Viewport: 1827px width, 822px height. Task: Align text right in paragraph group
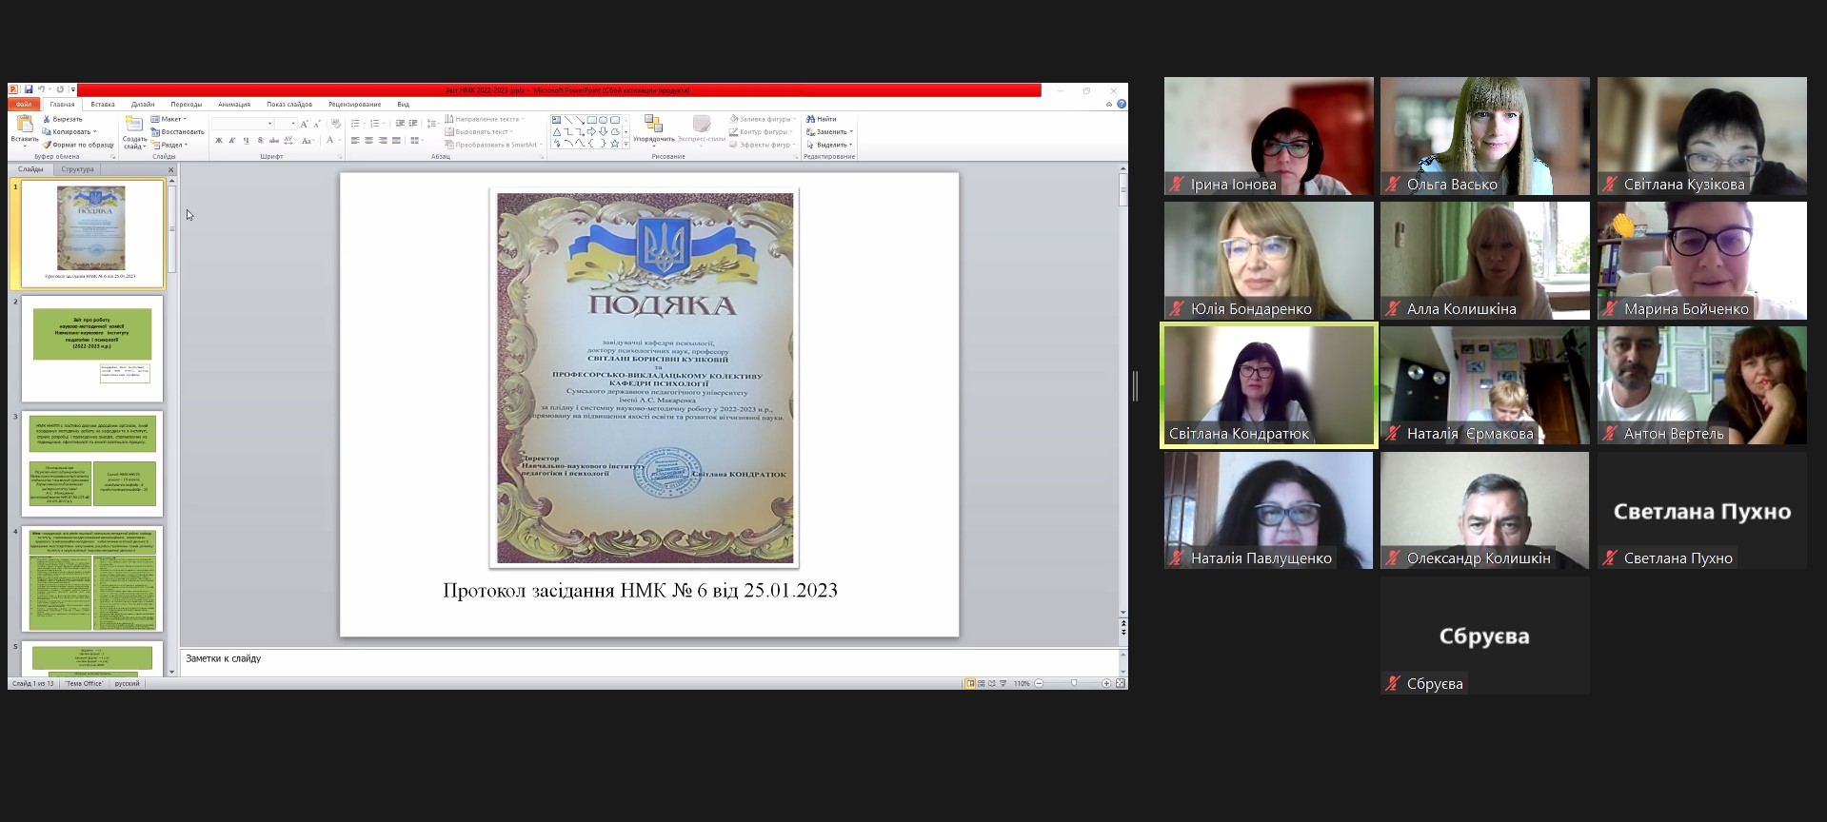click(x=383, y=141)
